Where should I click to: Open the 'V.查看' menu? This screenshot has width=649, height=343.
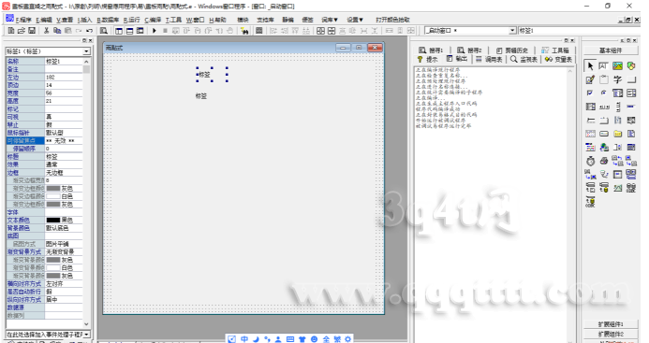[65, 20]
